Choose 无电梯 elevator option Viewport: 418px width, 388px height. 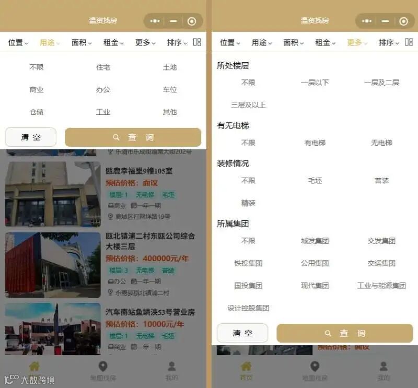(x=381, y=143)
